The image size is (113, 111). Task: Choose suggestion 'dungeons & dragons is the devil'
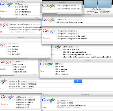[x=71, y=36]
